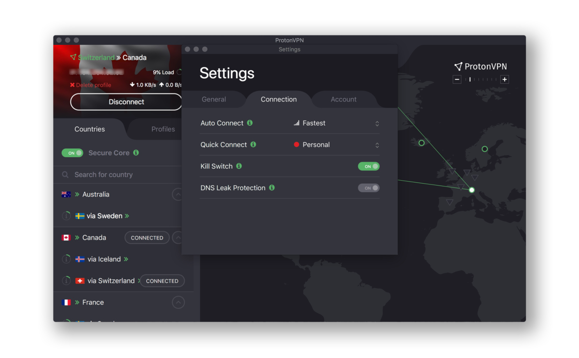Click the info icon beside Quick Connect
Viewport: 579px width, 358px height.
coord(253,145)
